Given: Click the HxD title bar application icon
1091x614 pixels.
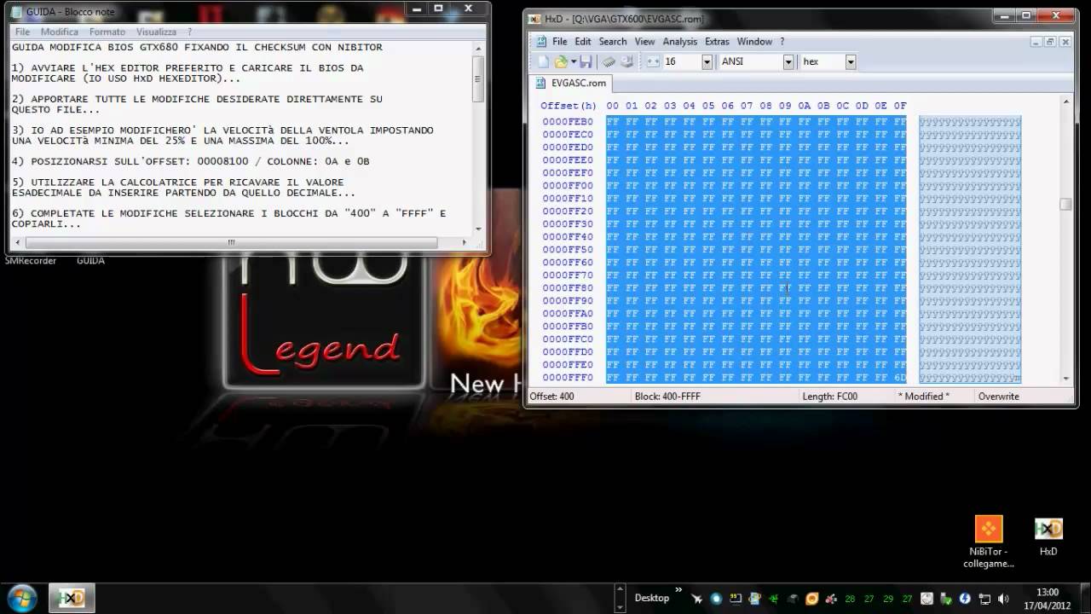Looking at the screenshot, I should [x=534, y=19].
